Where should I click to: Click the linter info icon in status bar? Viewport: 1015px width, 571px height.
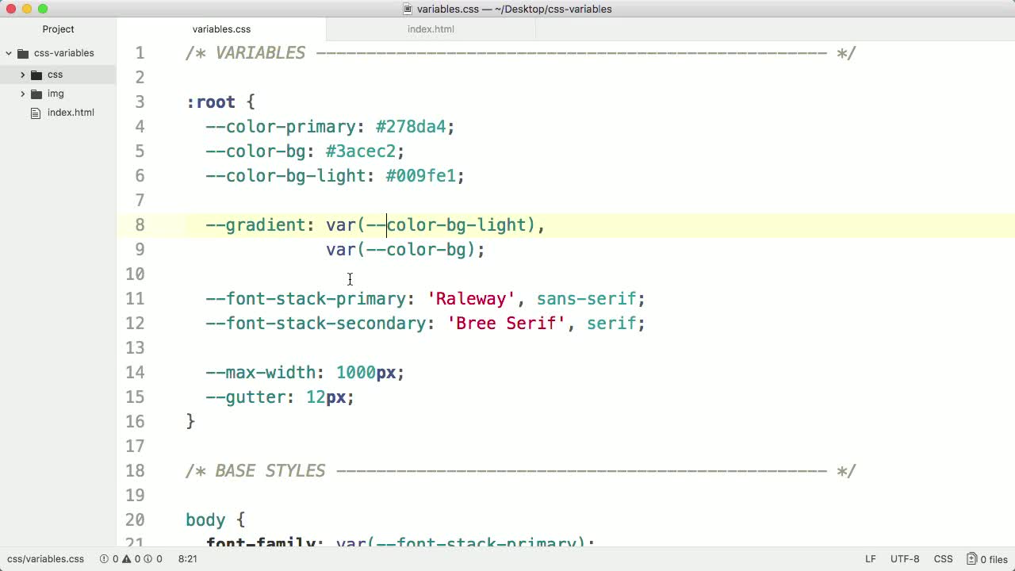coord(147,559)
